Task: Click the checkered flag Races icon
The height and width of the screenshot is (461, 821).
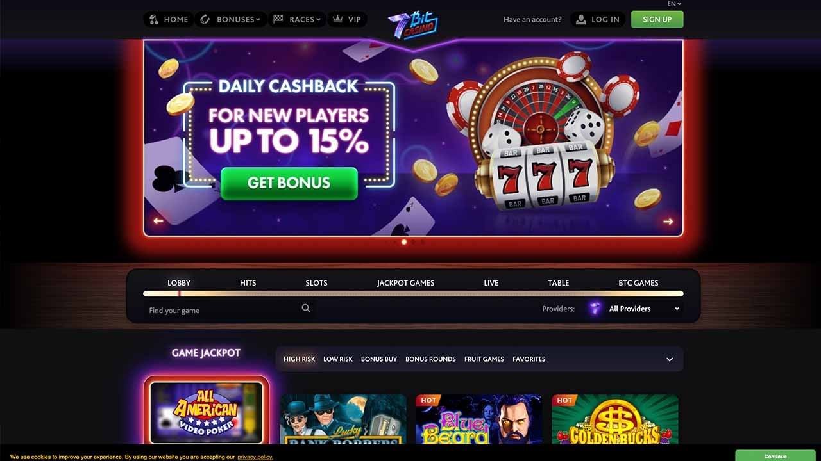Action: (278, 19)
